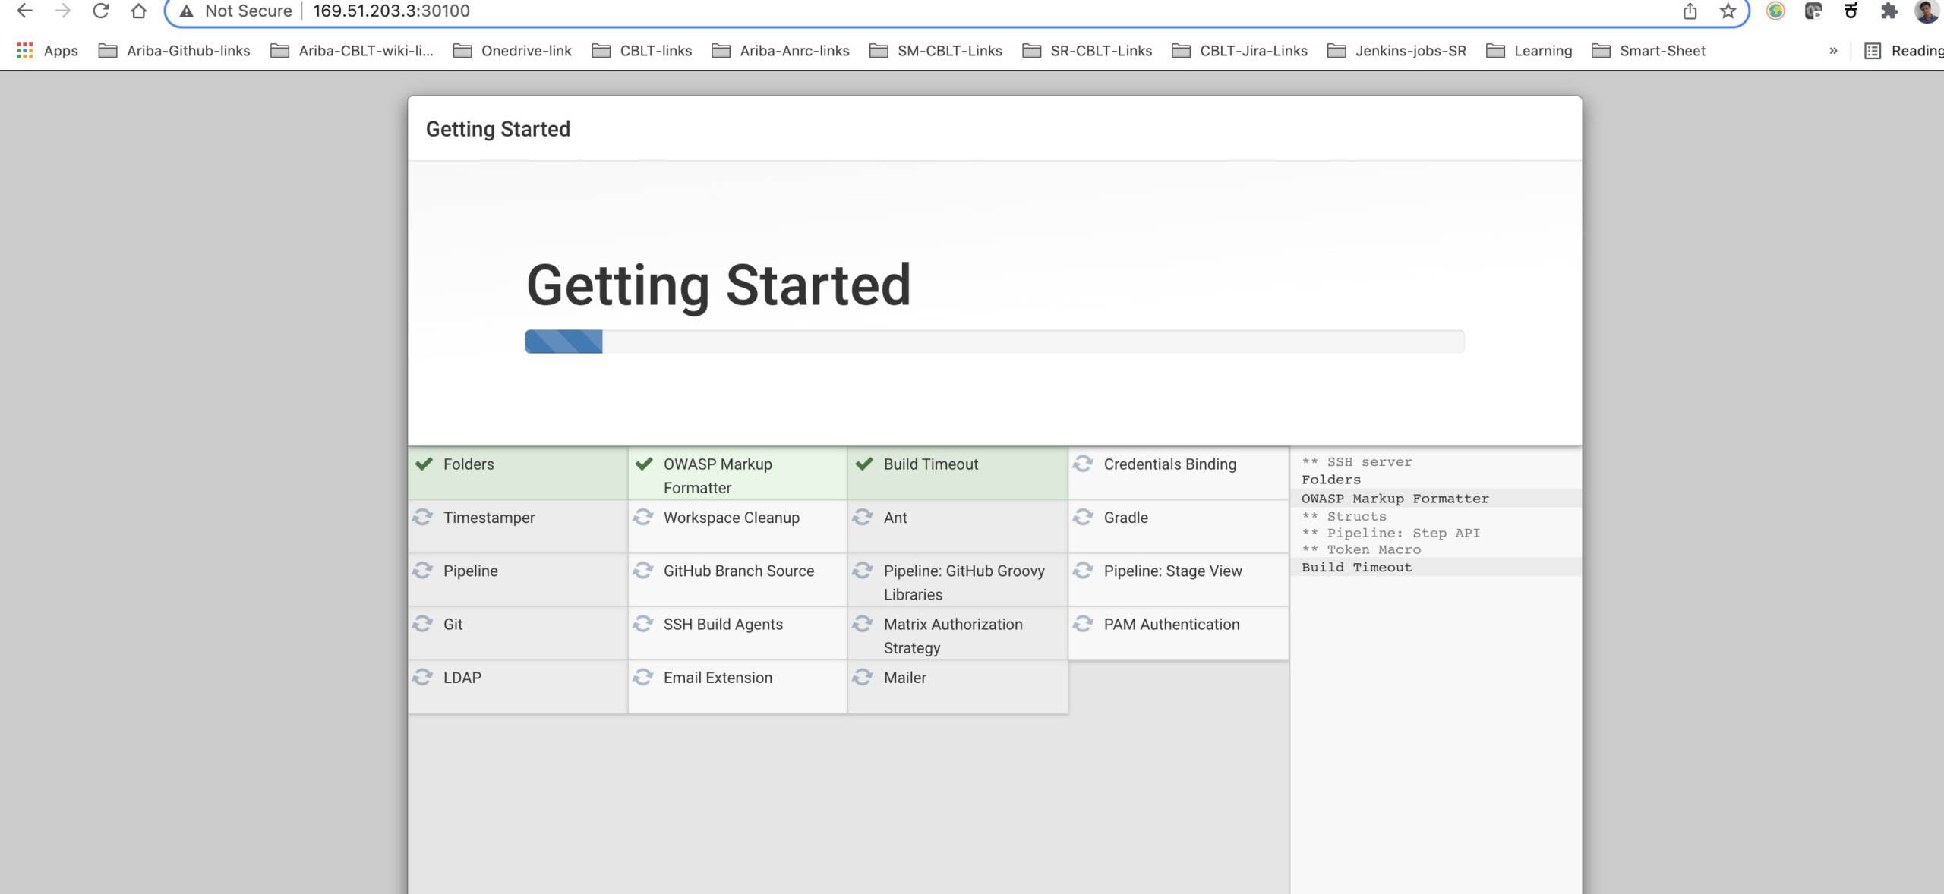
Task: Click checkmark icon next to Build Timeout
Action: pyautogui.click(x=864, y=464)
